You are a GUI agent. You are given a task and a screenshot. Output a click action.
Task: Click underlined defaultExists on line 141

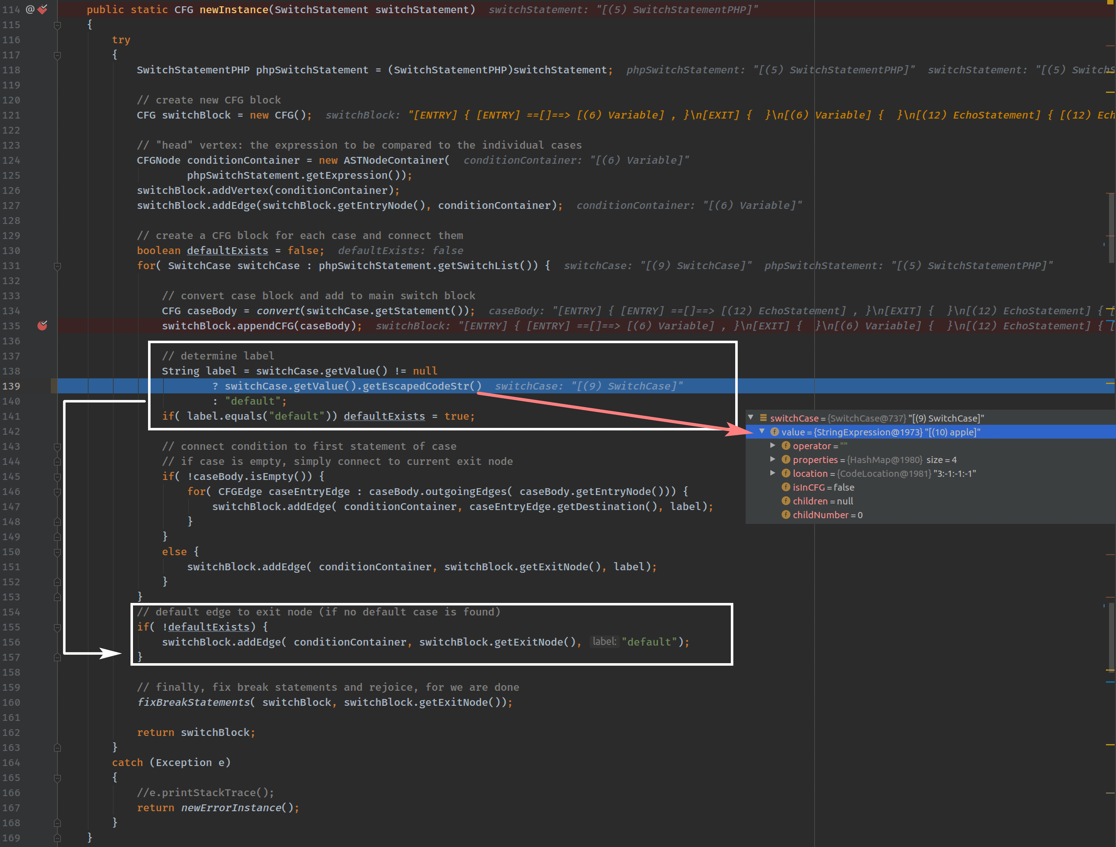[x=385, y=416]
